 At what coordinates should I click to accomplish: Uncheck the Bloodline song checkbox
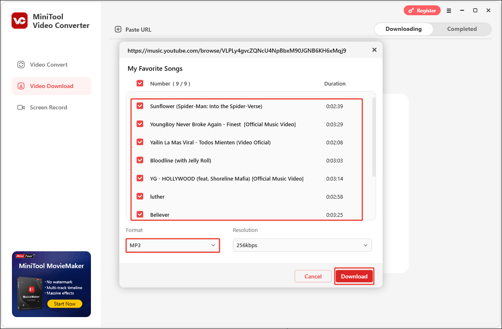[x=140, y=160]
